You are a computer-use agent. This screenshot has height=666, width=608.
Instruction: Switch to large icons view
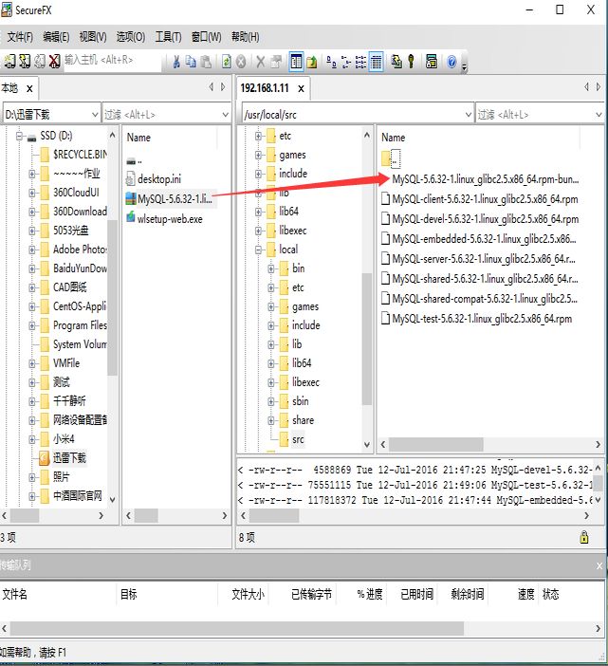tap(332, 62)
